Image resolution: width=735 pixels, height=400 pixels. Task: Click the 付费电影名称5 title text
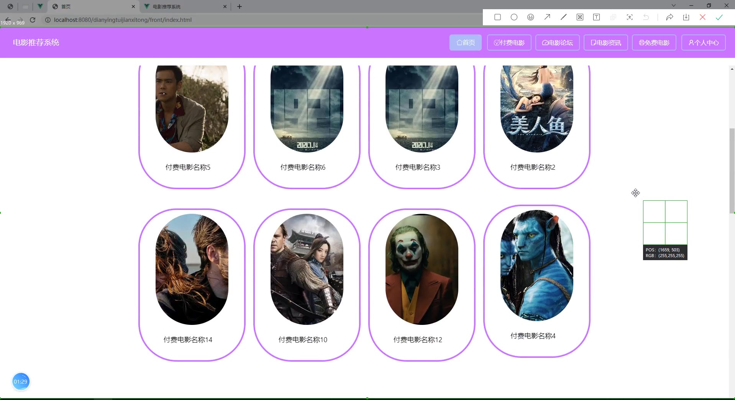[188, 167]
